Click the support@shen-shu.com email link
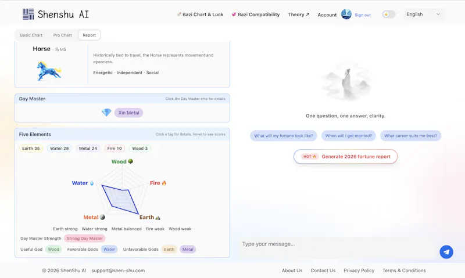 pyautogui.click(x=118, y=270)
